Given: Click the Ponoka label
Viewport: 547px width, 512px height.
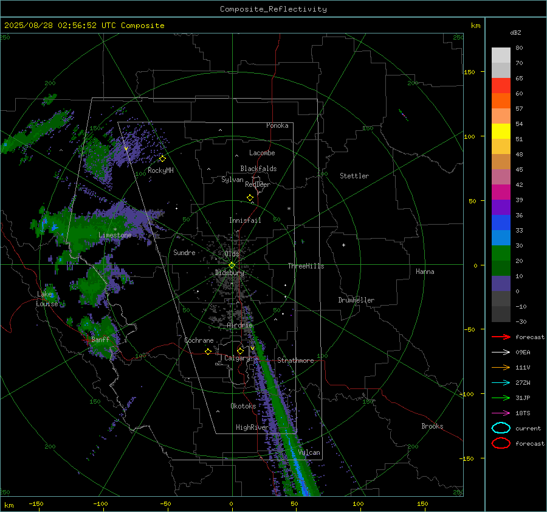Looking at the screenshot, I should point(277,125).
